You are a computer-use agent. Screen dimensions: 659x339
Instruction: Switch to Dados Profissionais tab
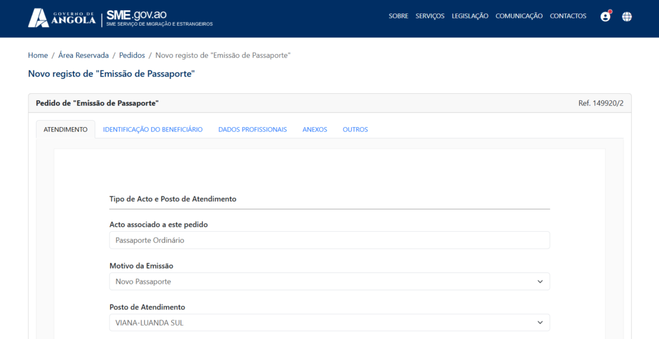252,130
